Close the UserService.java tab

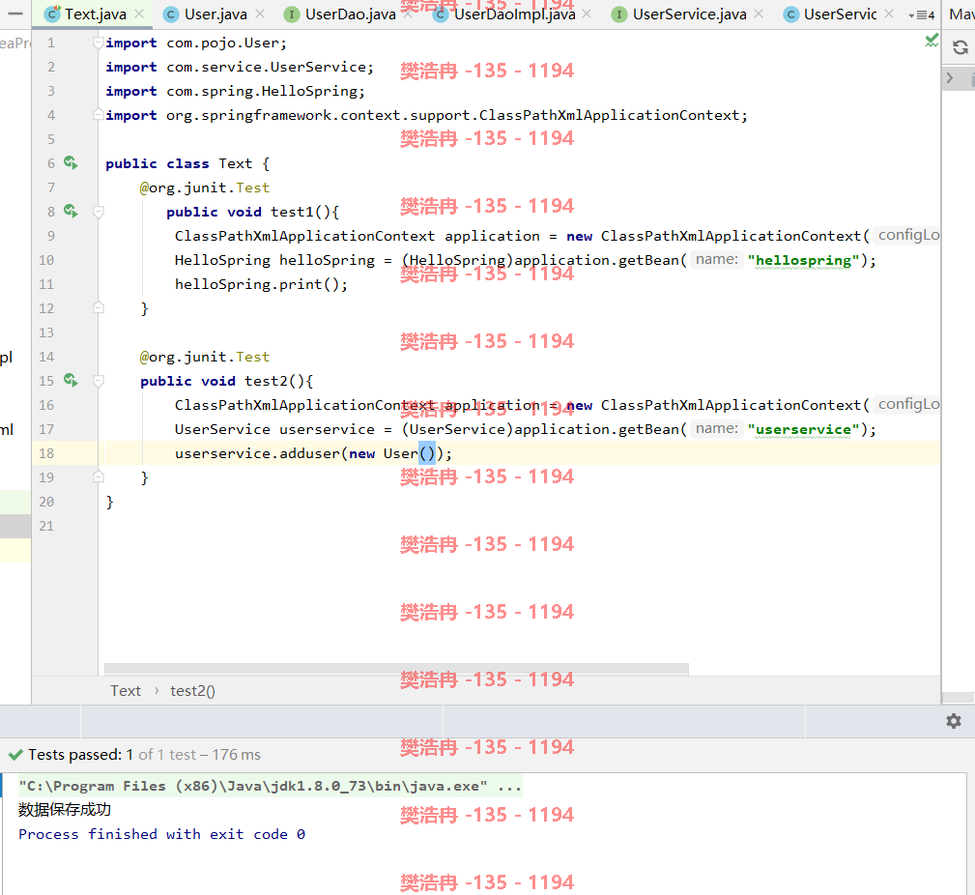(x=759, y=14)
